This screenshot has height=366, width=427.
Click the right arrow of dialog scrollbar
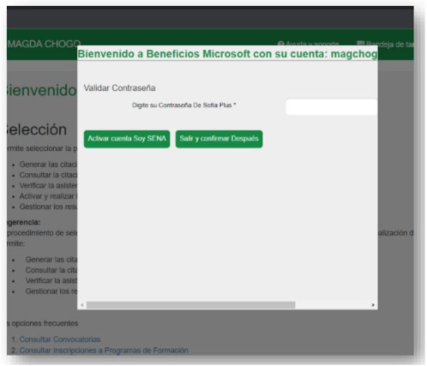tap(373, 305)
